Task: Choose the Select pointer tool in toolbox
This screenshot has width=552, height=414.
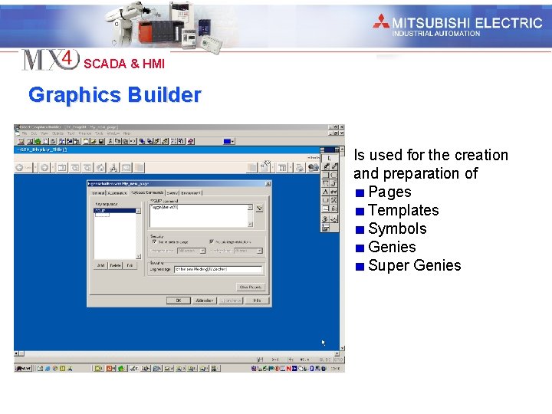Action: (330, 159)
